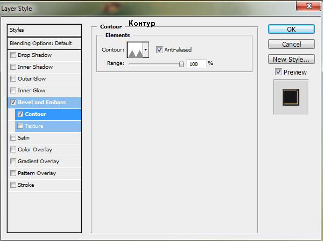Enable the Gradient Overlay checkbox
The width and height of the screenshot is (323, 241).
[x=13, y=161]
